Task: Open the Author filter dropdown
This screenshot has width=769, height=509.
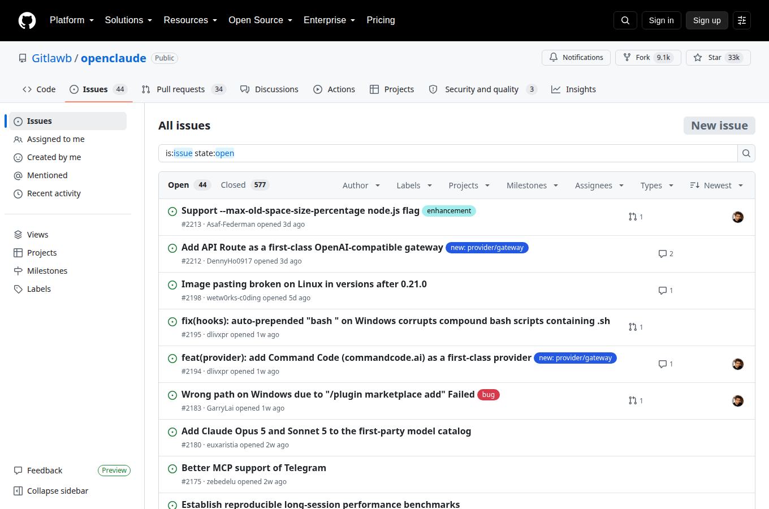Action: click(361, 186)
